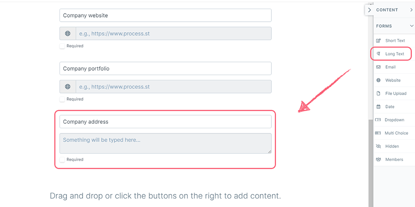Click the vertical scrollbar thumb
Image resolution: width=415 pixels, height=207 pixels.
[x=370, y=163]
